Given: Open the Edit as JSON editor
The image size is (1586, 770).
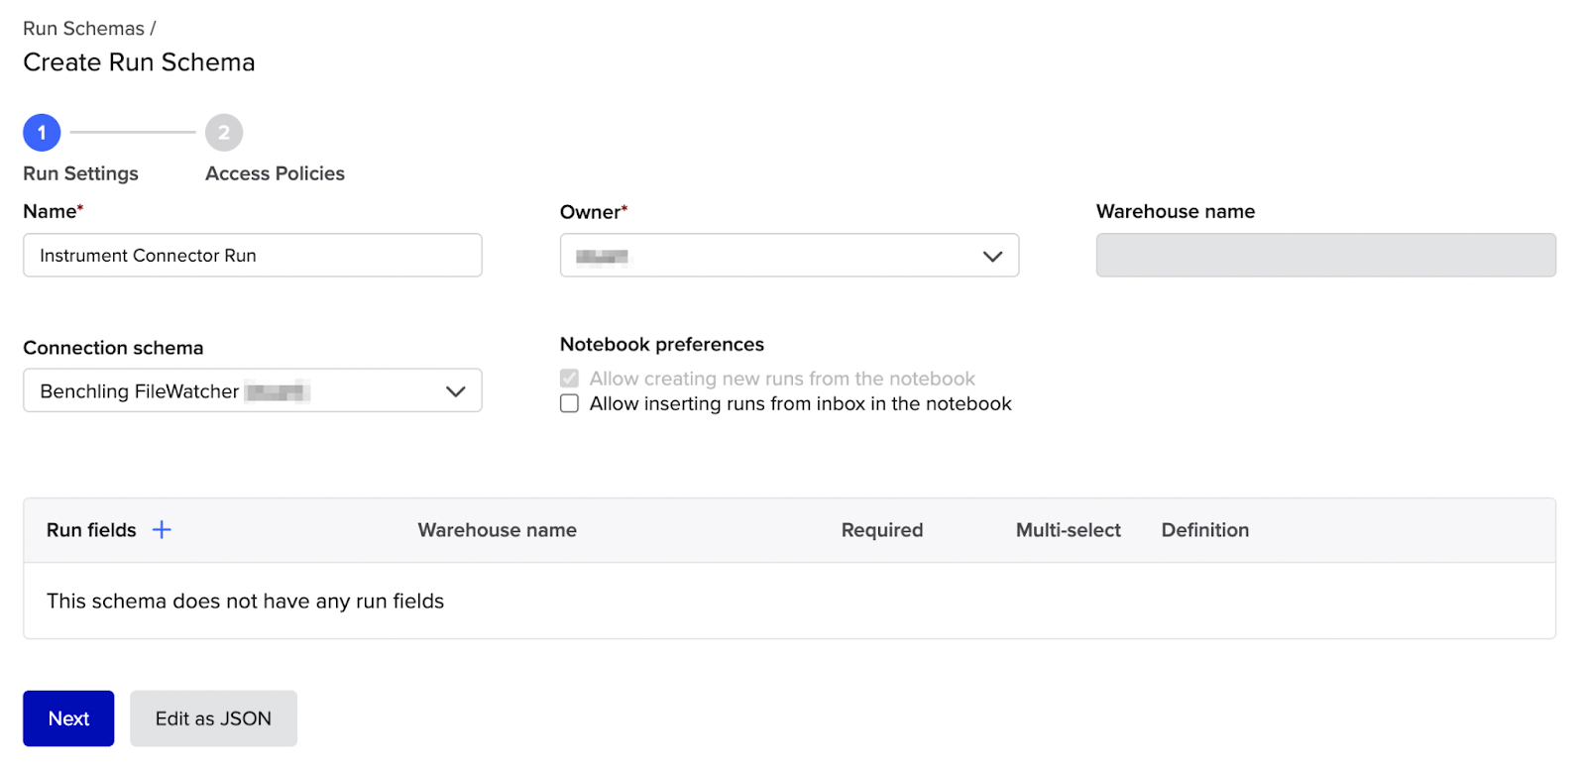Looking at the screenshot, I should point(213,718).
